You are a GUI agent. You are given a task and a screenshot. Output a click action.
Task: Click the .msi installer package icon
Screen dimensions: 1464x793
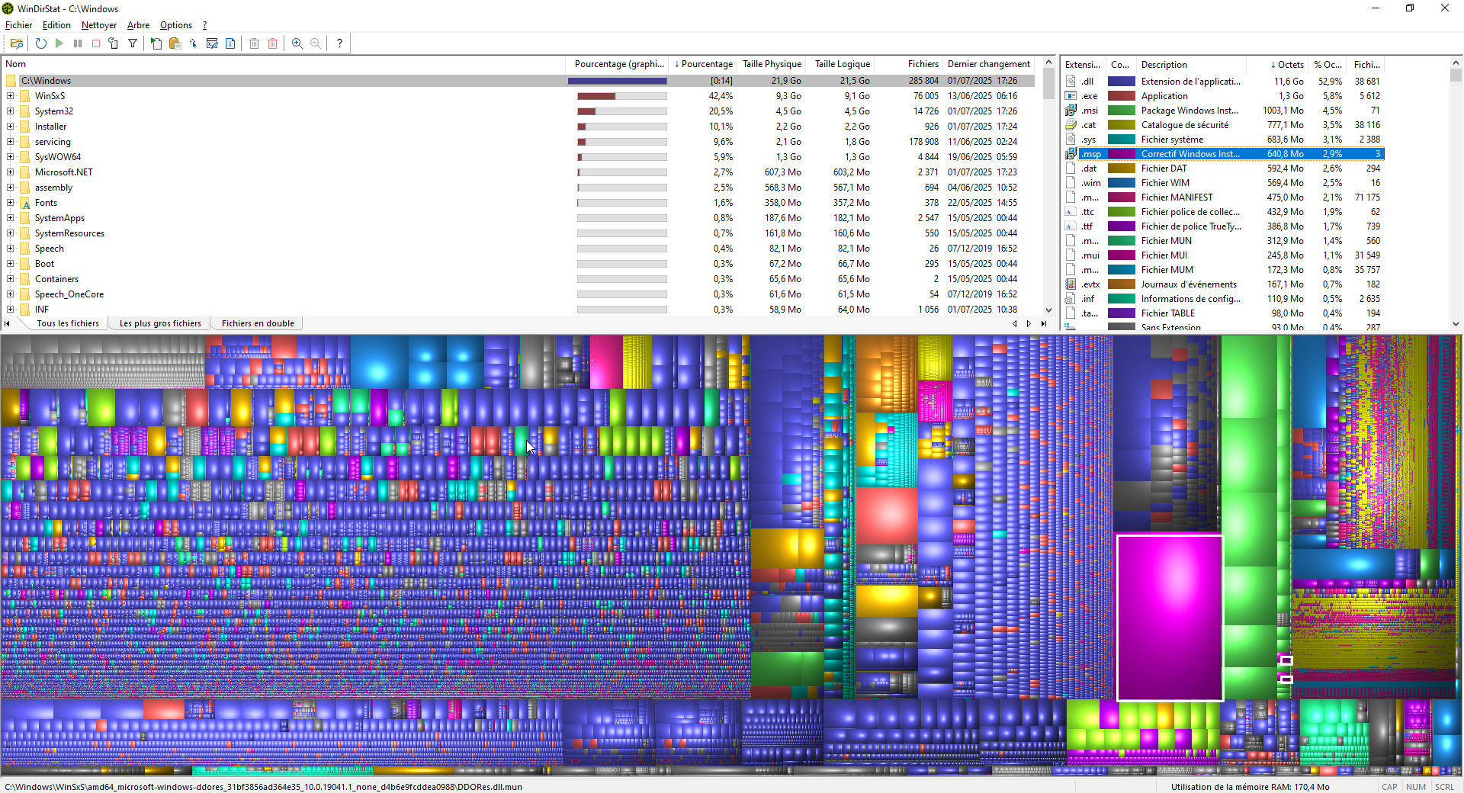click(1071, 110)
